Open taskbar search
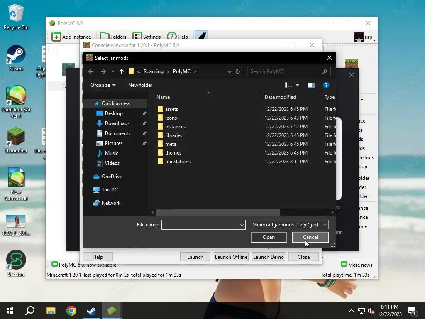This screenshot has width=425, height=319. (30, 311)
